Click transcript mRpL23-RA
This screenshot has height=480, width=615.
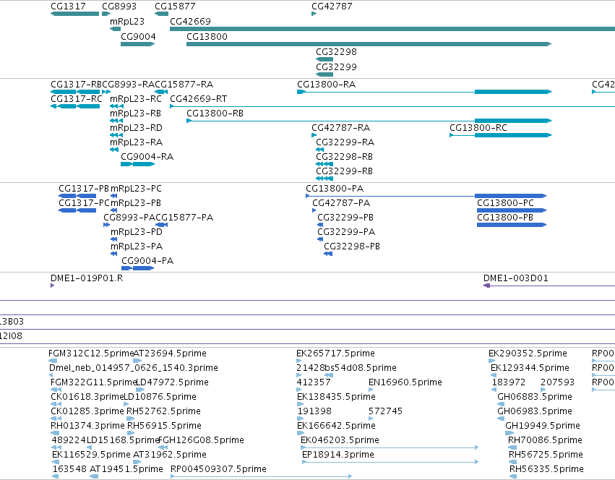tap(136, 142)
